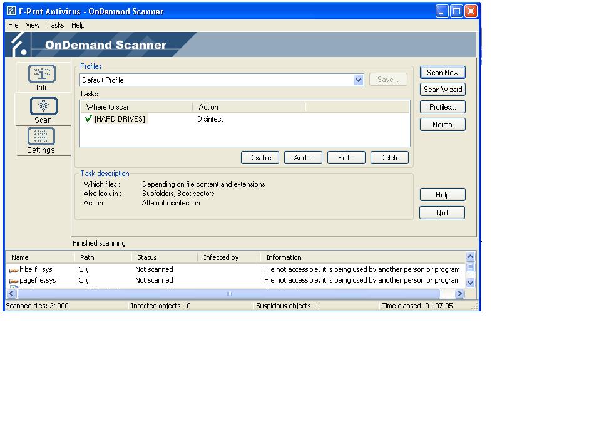Toggle the HARD DRIVES task checkmark
599x441 pixels.
click(x=88, y=118)
